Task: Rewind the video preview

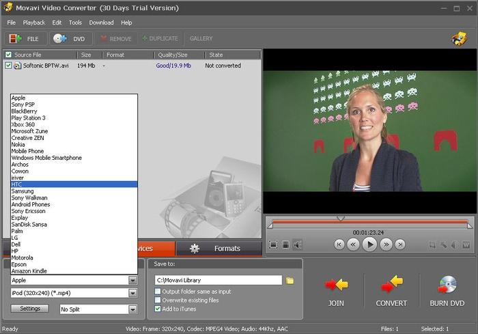Action: pos(353,245)
